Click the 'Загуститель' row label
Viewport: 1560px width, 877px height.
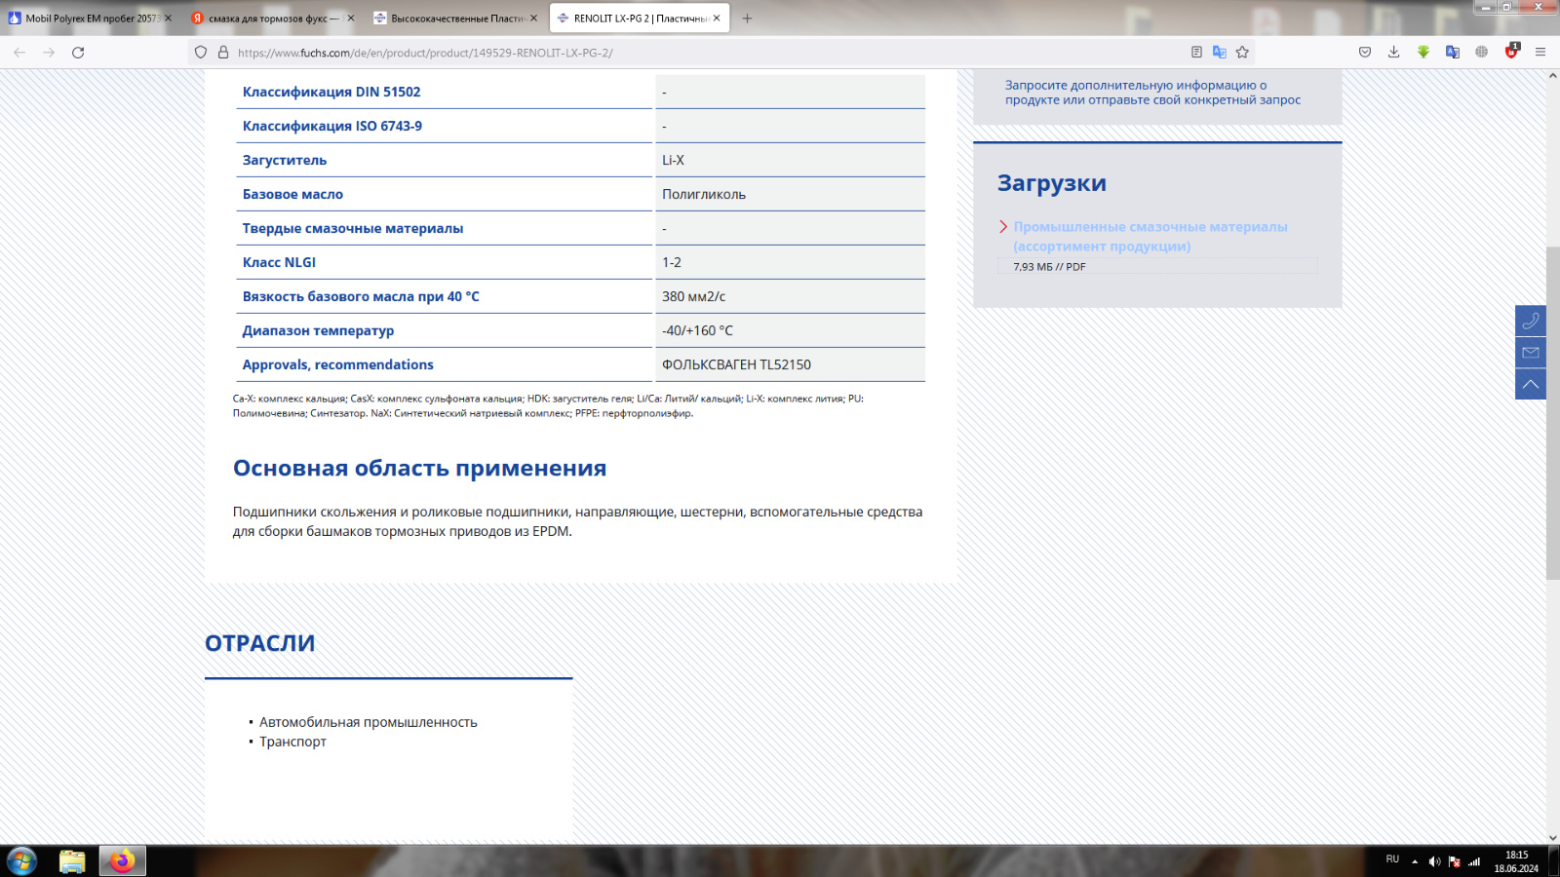pyautogui.click(x=285, y=160)
